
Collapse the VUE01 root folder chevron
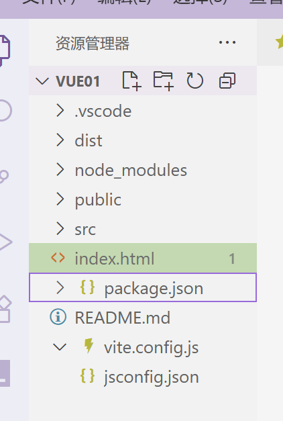42,81
